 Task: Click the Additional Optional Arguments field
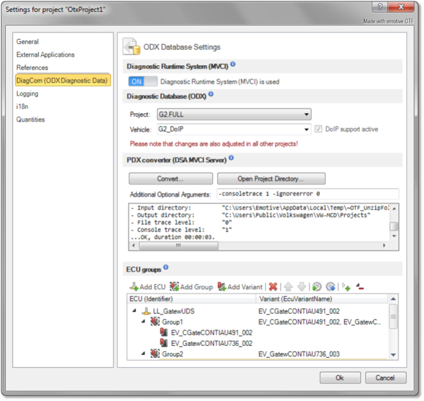306,194
